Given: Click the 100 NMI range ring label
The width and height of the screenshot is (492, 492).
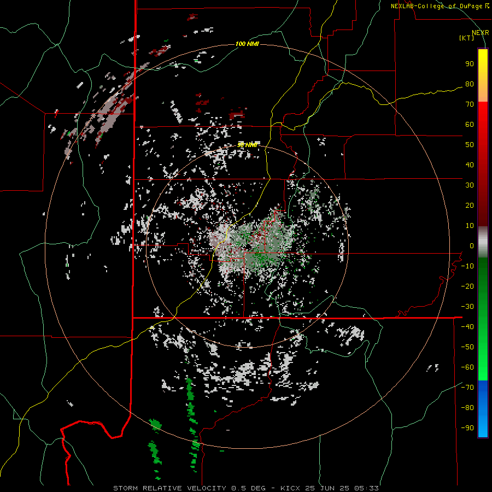Looking at the screenshot, I should (x=247, y=44).
